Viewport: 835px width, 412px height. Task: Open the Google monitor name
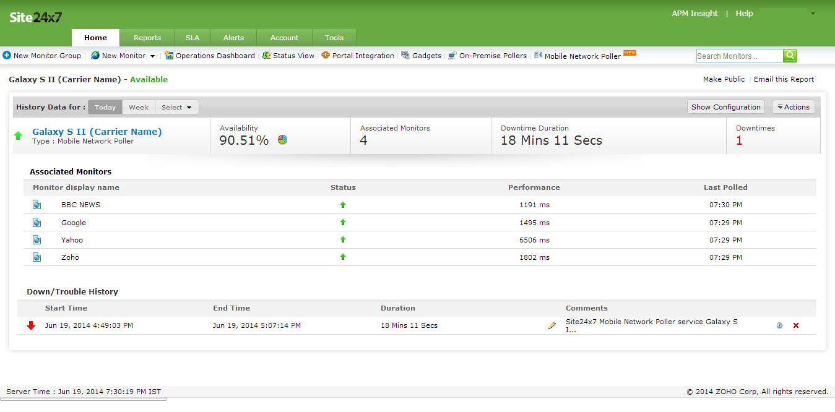point(74,223)
